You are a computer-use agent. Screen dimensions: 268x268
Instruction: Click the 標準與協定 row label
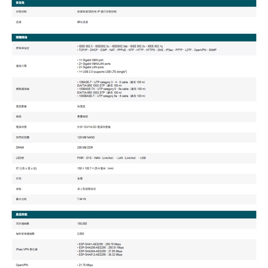point(23,48)
